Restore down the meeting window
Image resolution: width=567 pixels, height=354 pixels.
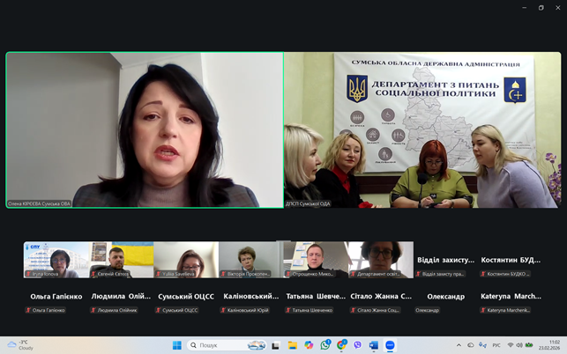pyautogui.click(x=541, y=8)
